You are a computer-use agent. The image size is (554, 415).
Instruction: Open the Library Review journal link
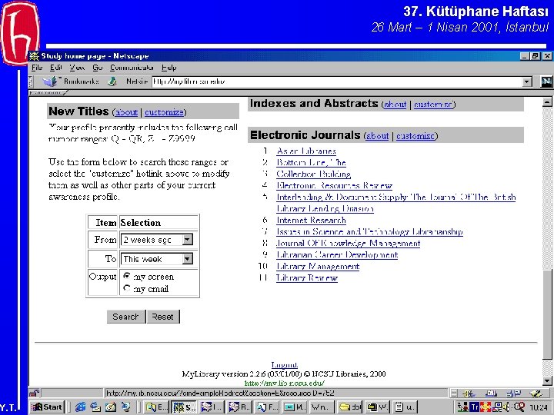[307, 277]
